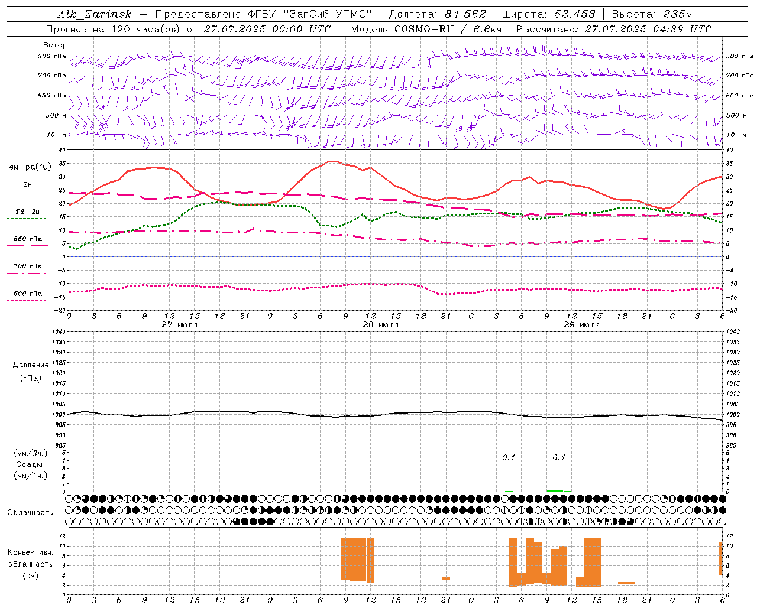
Task: Select the Давление pressure panel label
Action: tap(31, 365)
